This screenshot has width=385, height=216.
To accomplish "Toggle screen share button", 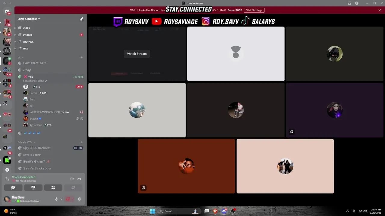I will (x=33, y=187).
